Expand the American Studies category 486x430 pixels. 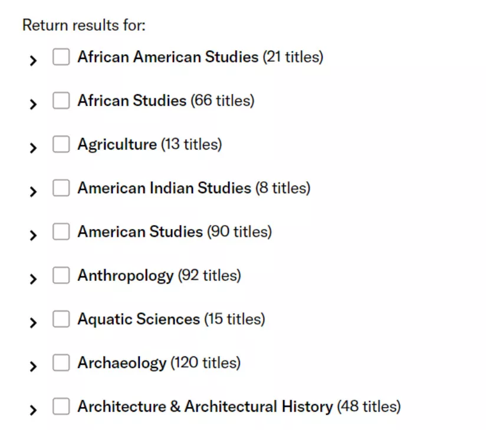pos(34,235)
